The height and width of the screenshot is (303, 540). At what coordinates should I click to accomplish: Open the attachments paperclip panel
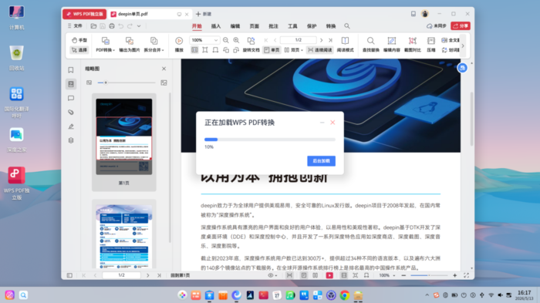[x=71, y=113]
